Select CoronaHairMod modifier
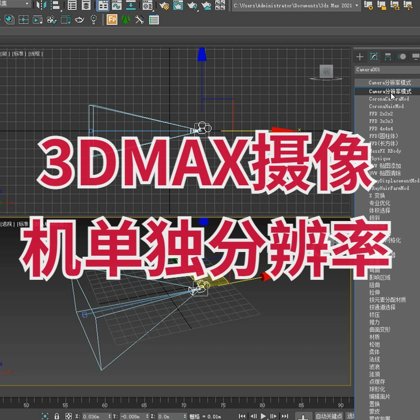The image size is (420, 420). (x=386, y=106)
